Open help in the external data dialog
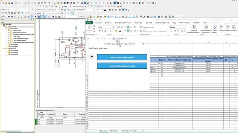Image resolution: width=238 pixels, height=133 pixels. click(x=143, y=44)
